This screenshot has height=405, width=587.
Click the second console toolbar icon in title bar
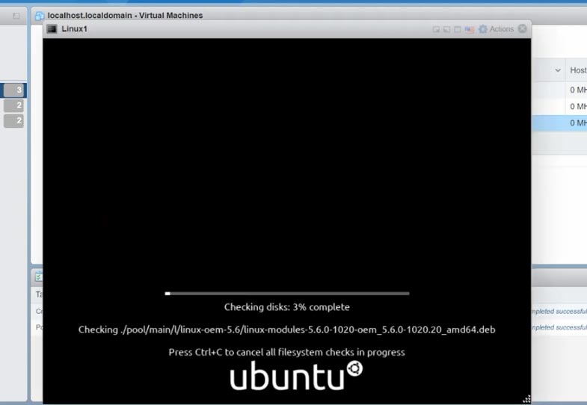[x=446, y=29]
